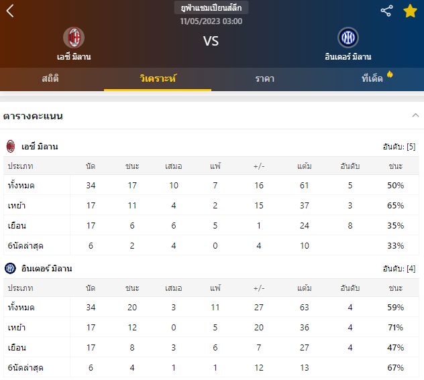
Task: Toggle the favorite star icon
Action: click(410, 11)
